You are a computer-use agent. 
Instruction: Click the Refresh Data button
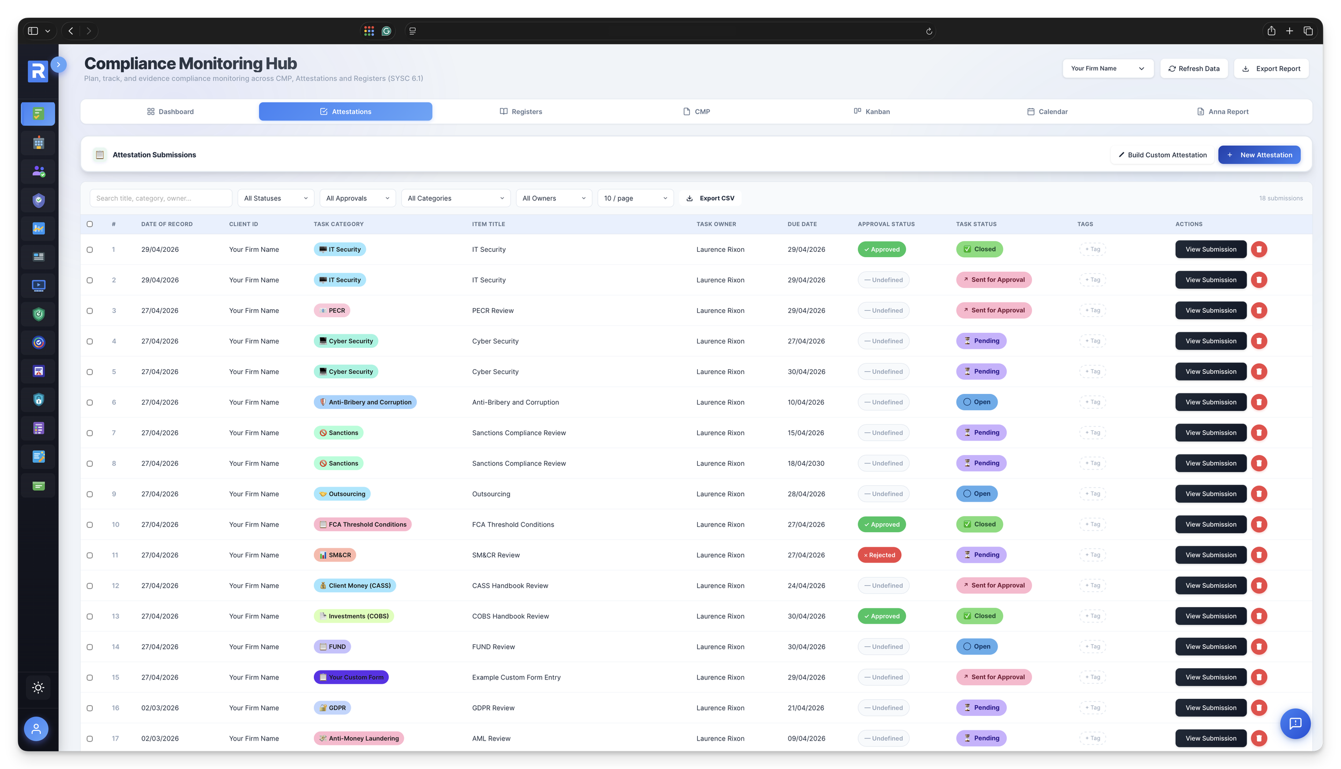[x=1193, y=69]
